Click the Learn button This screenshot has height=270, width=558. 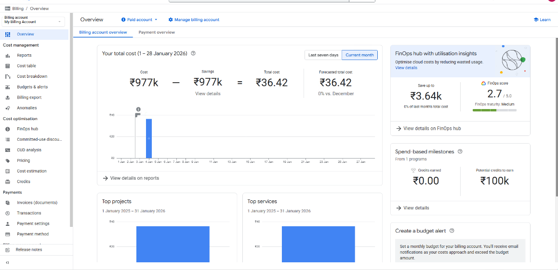point(542,20)
